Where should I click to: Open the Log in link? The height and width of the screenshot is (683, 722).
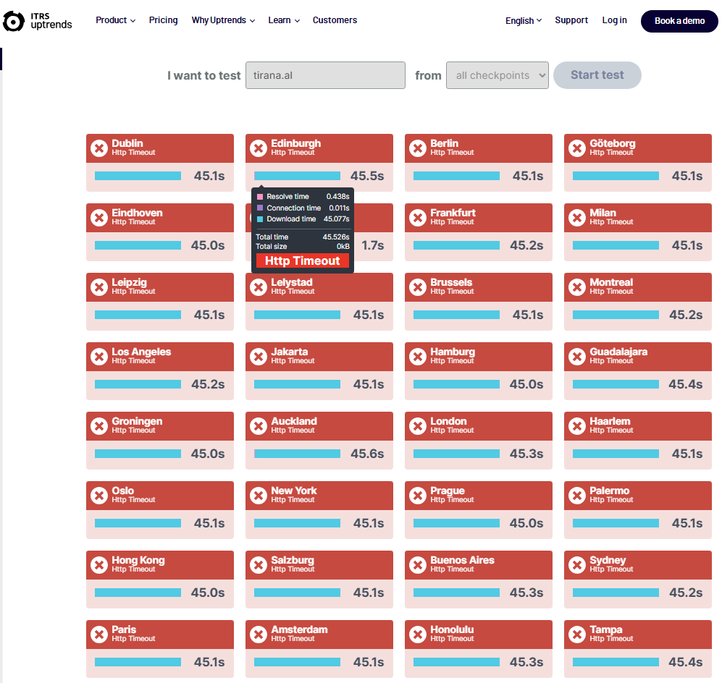[x=614, y=20]
